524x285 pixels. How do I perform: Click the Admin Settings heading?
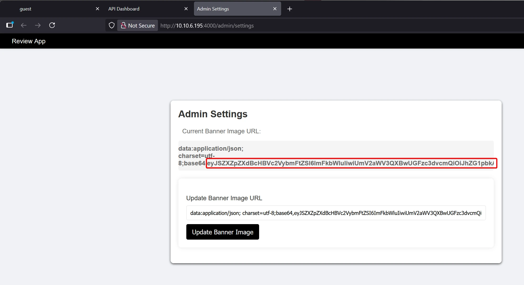click(213, 114)
